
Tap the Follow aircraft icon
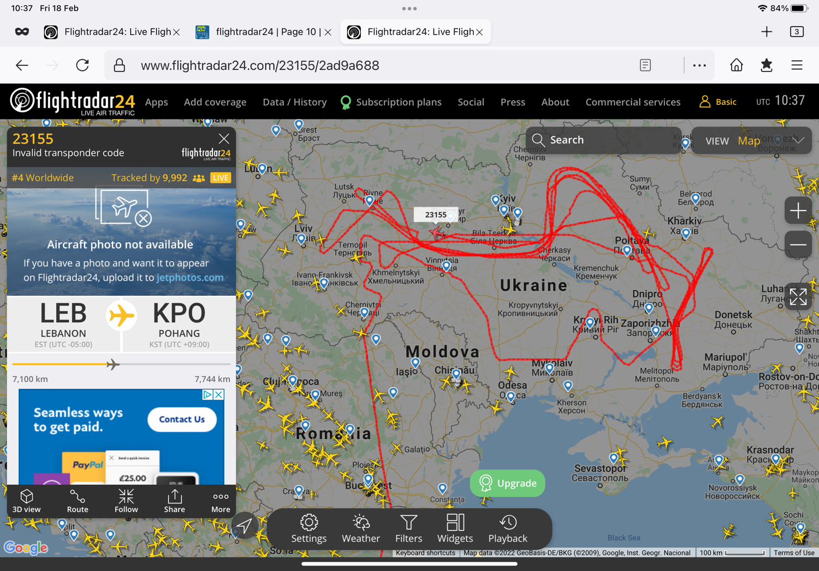tap(126, 501)
